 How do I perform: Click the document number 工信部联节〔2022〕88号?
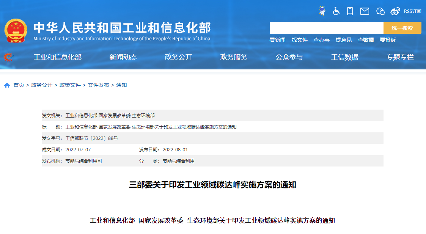tap(92, 138)
